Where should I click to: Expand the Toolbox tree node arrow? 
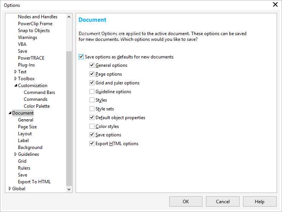(15, 79)
